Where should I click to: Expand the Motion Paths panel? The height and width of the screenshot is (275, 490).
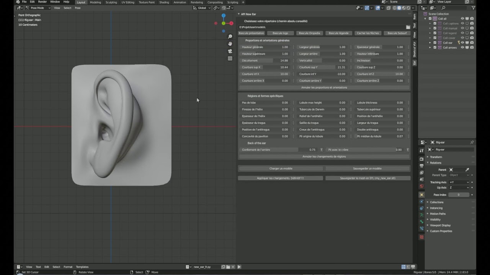[438, 214]
